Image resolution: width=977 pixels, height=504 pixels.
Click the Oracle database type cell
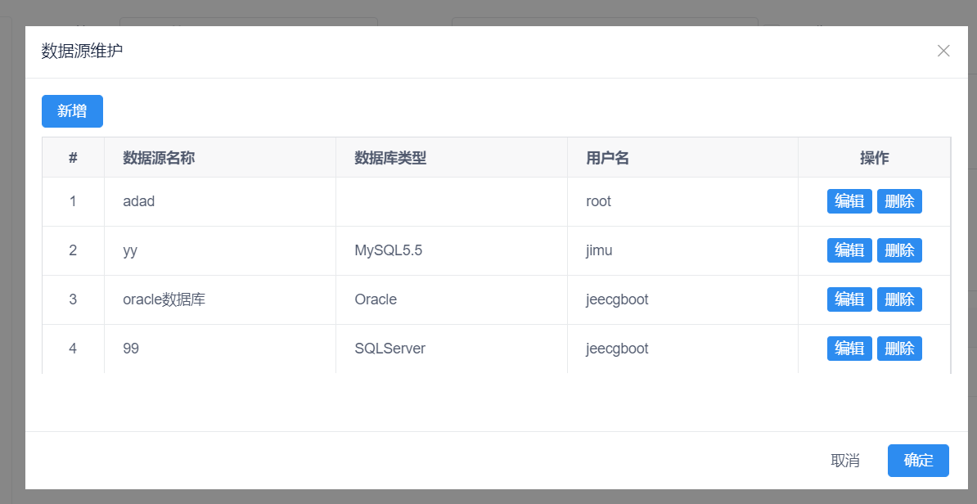452,300
